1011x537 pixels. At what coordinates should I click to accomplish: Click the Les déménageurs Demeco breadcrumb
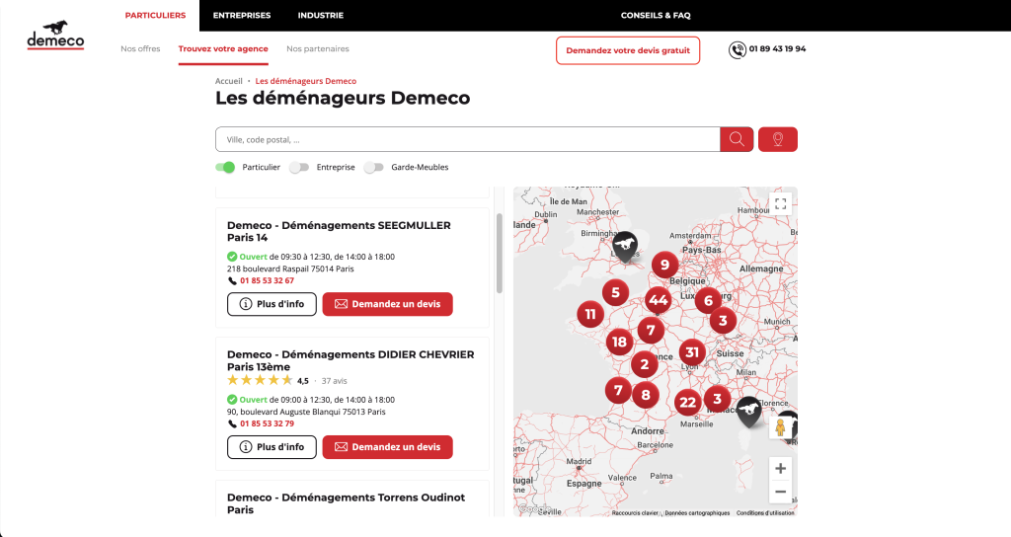(306, 81)
